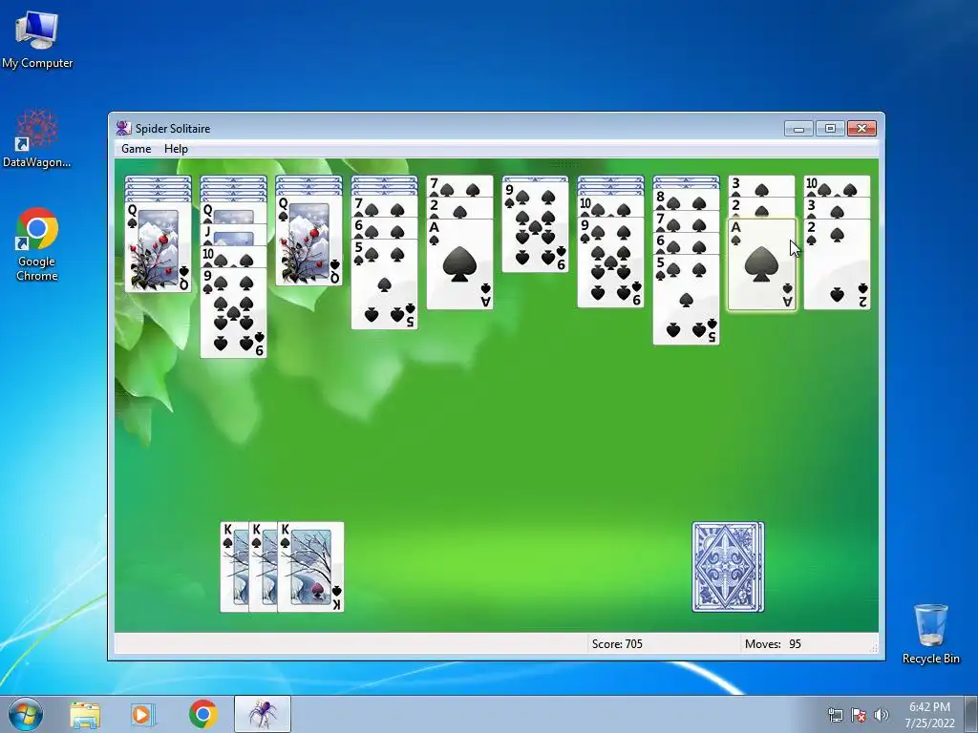Open My Computer desktop icon
The image size is (978, 733).
(x=37, y=39)
